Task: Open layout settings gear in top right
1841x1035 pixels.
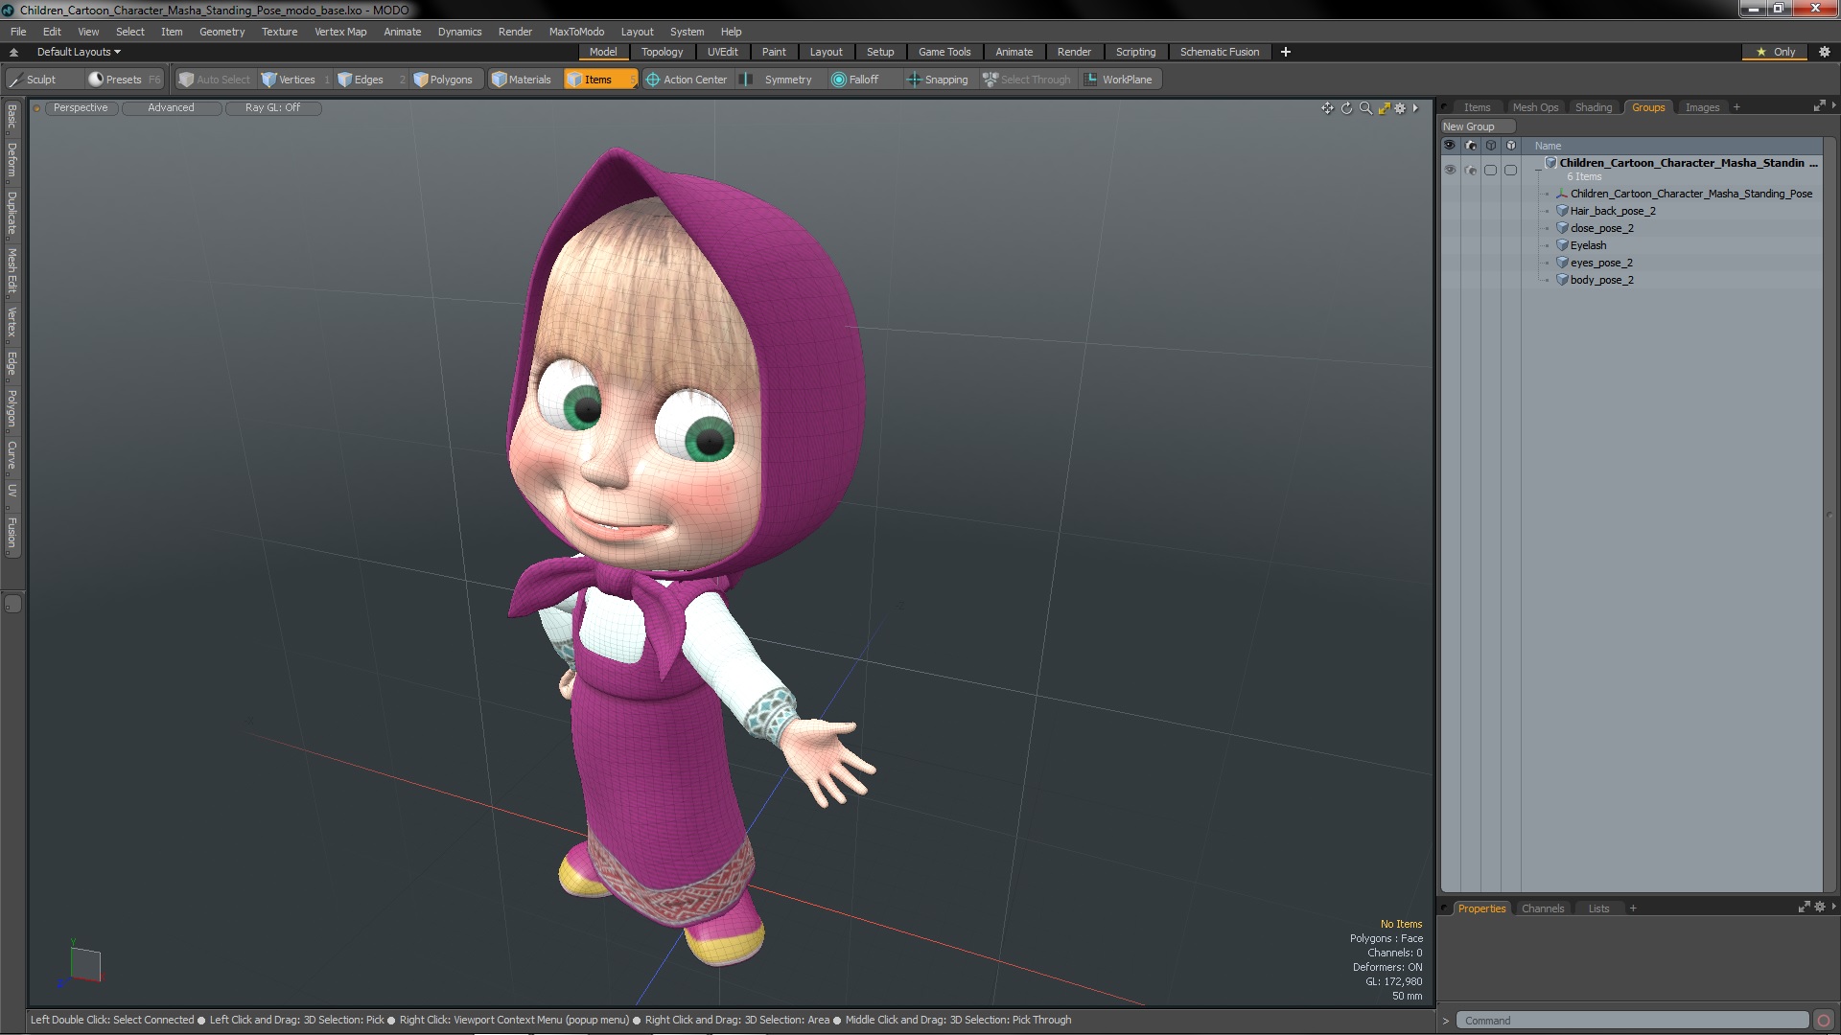Action: [x=1824, y=52]
